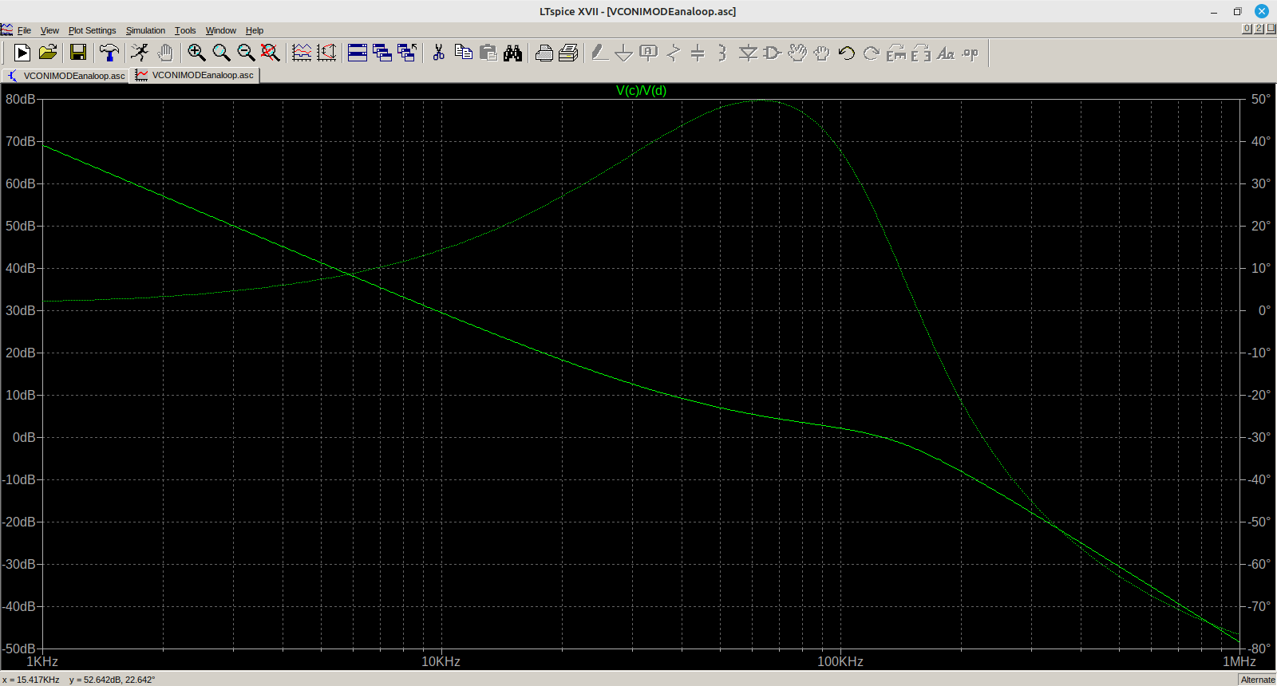1277x686 pixels.
Task: Place a Ground symbol icon
Action: pyautogui.click(x=624, y=53)
